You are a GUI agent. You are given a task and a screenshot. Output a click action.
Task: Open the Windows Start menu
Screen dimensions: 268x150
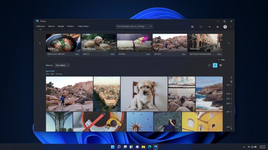tap(113, 147)
